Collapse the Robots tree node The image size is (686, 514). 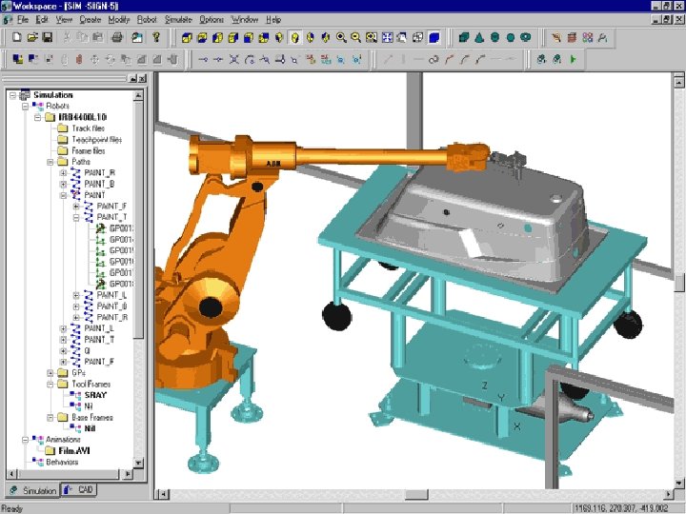pos(25,106)
